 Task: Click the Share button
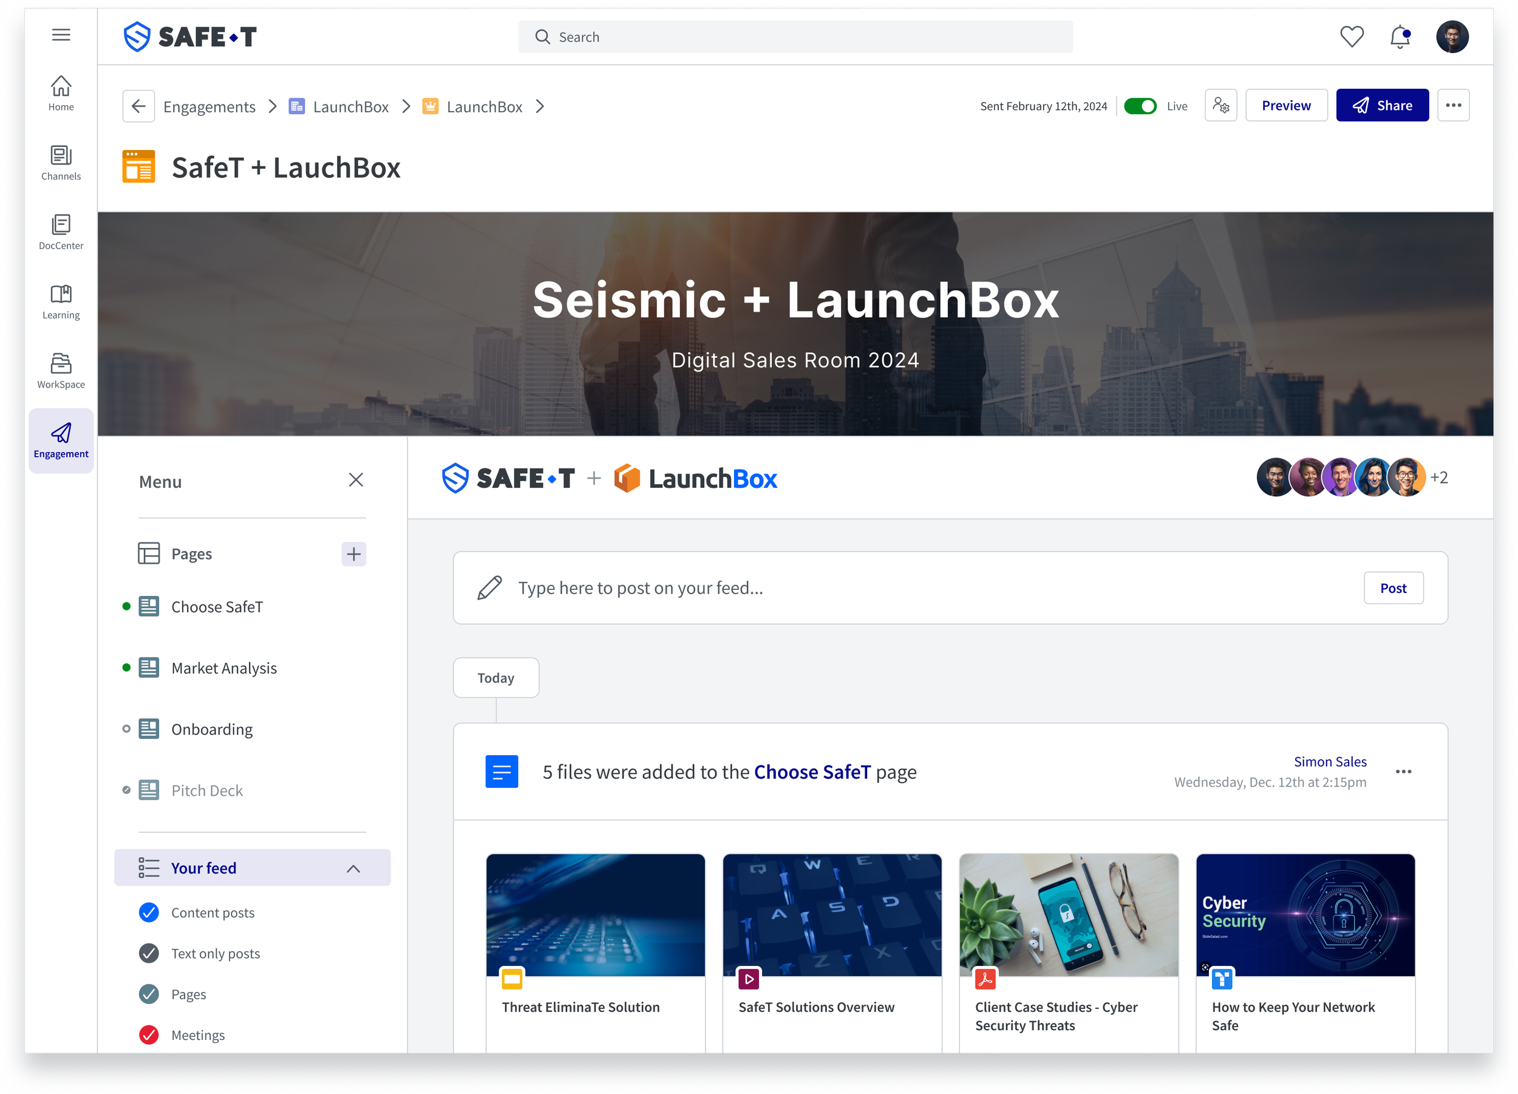pyautogui.click(x=1381, y=105)
